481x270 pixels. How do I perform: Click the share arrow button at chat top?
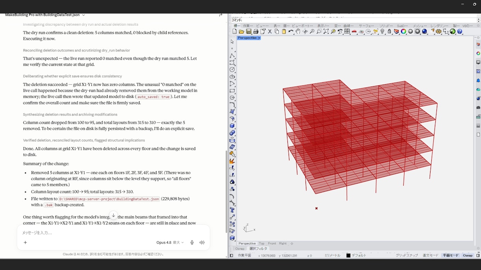(x=221, y=15)
